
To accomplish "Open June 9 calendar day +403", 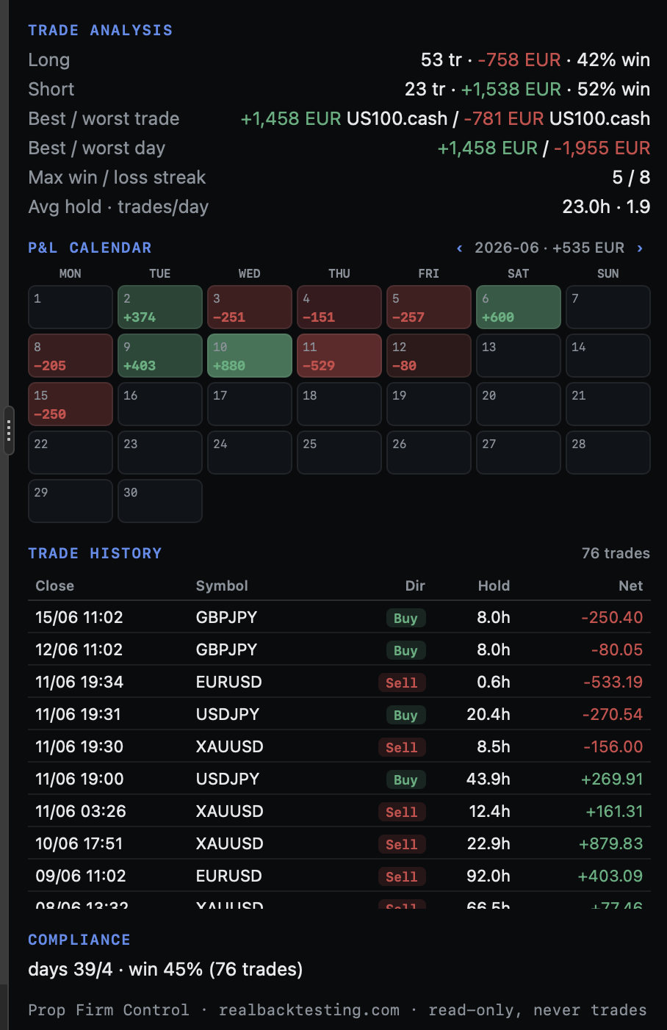I will tap(160, 356).
